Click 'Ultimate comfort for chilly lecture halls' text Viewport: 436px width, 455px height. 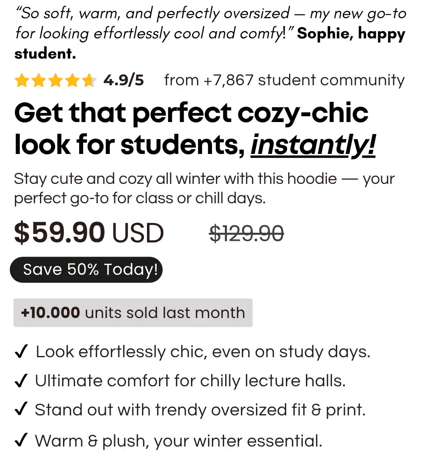pyautogui.click(x=190, y=381)
